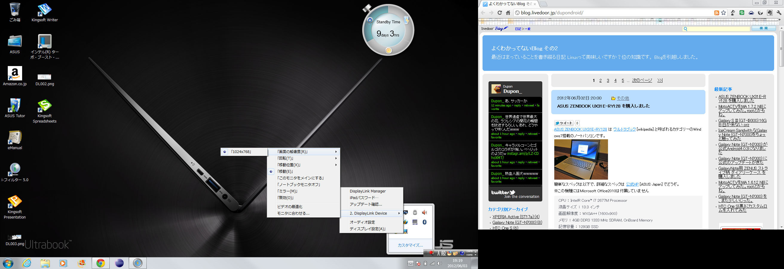Screen dimensions: 784x269
Task: Select the DL002.png file on desktop
Action: pos(45,80)
